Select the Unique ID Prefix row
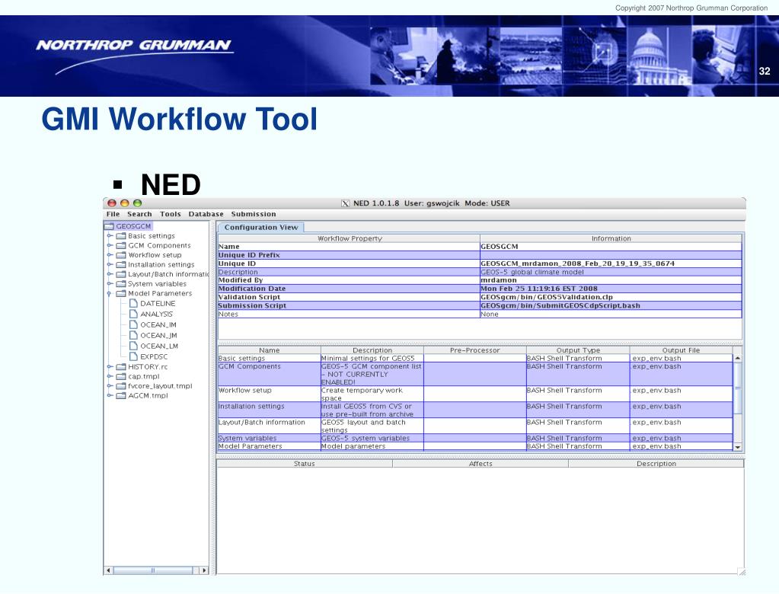This screenshot has height=594, width=779. [x=480, y=255]
